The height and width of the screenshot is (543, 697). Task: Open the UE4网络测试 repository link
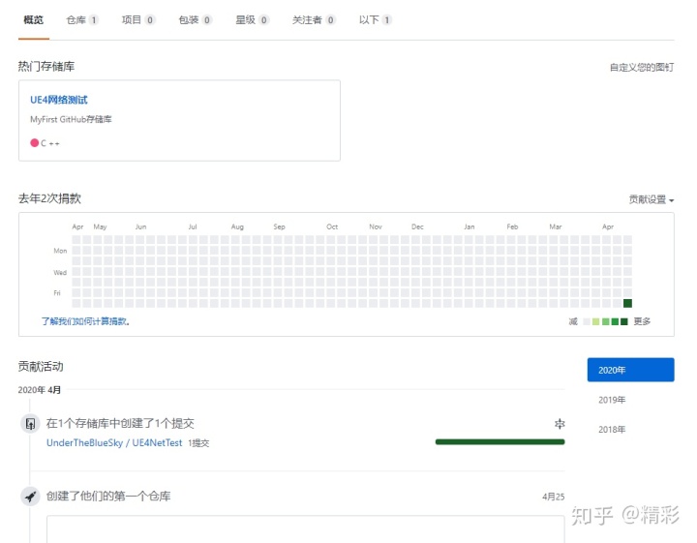tap(59, 100)
